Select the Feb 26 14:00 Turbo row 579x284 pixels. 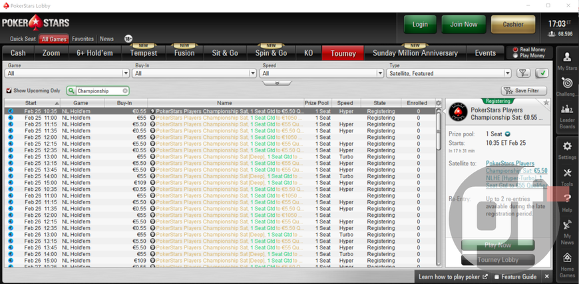pyautogui.click(x=220, y=254)
